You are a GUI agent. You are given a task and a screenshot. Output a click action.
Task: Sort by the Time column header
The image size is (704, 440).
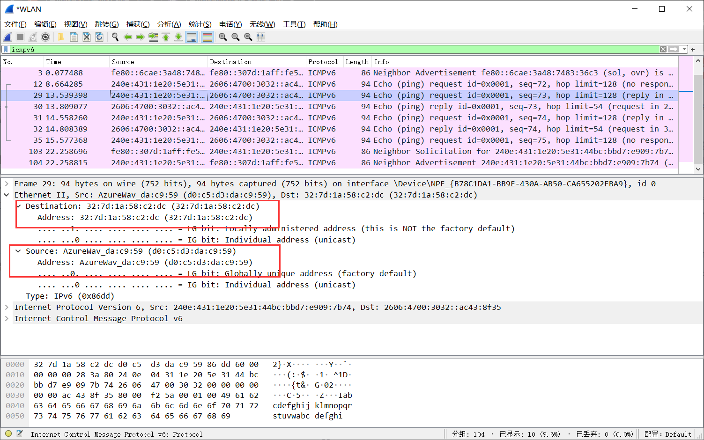tap(76, 62)
